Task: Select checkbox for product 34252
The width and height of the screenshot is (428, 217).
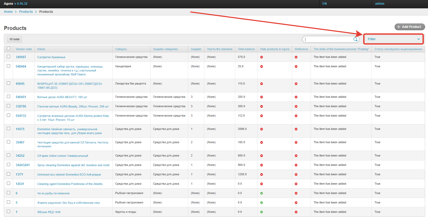Action: click(x=9, y=155)
